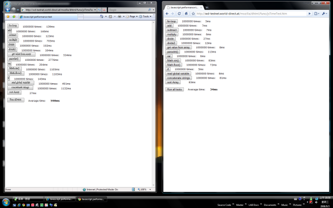
Task: Click the IE Google search box
Action: coord(128,10)
